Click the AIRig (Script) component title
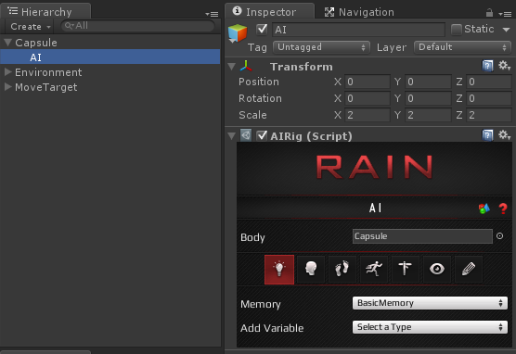The image size is (516, 354). click(x=311, y=136)
